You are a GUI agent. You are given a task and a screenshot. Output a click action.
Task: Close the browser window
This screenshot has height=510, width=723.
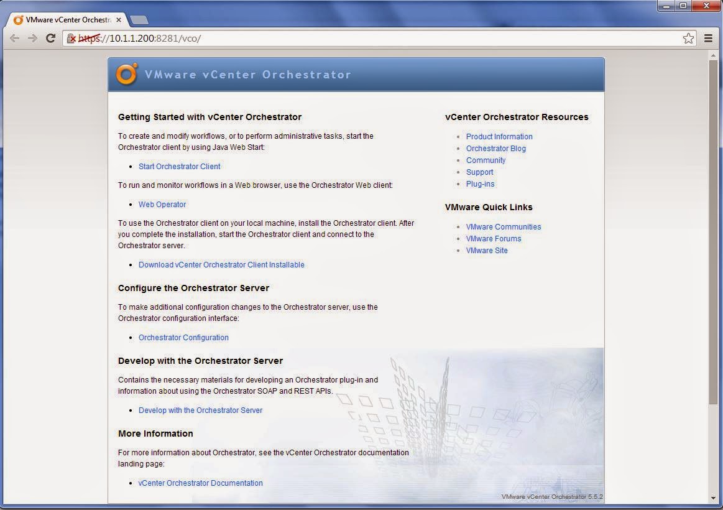click(706, 6)
